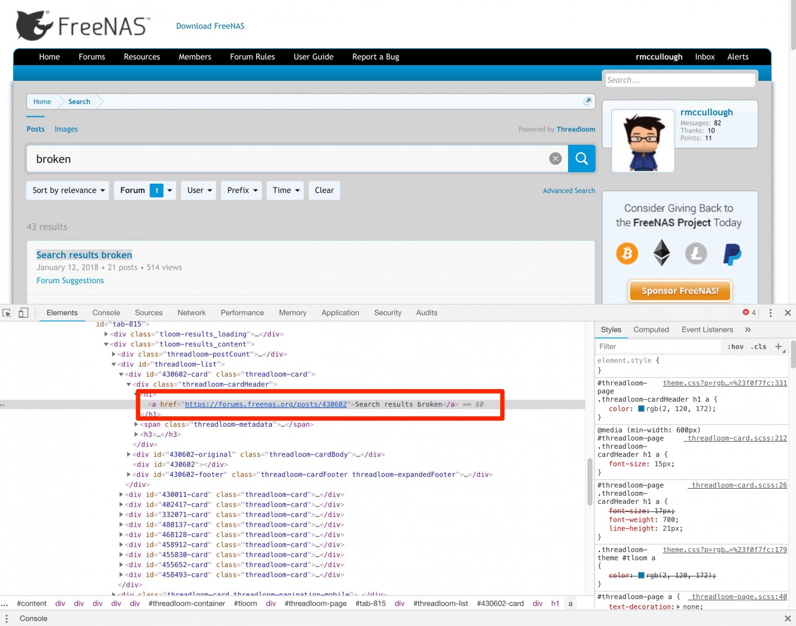
Task: Add new style rule plus icon
Action: [778, 346]
